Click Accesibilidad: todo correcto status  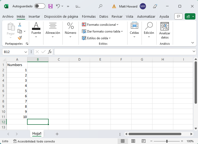[34, 141]
